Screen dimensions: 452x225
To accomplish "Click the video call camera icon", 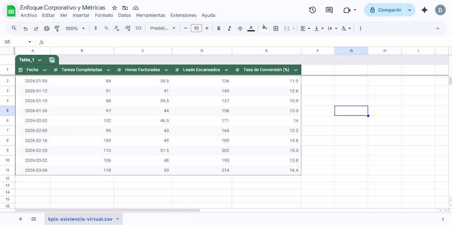I will tap(347, 10).
